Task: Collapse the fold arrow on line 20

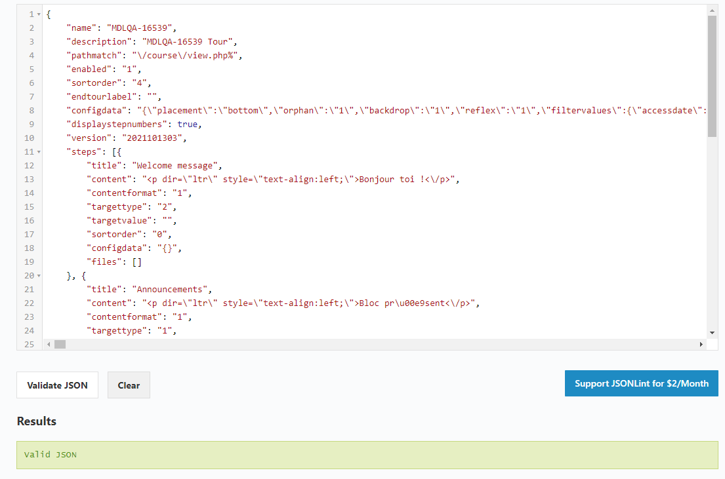Action: click(39, 276)
